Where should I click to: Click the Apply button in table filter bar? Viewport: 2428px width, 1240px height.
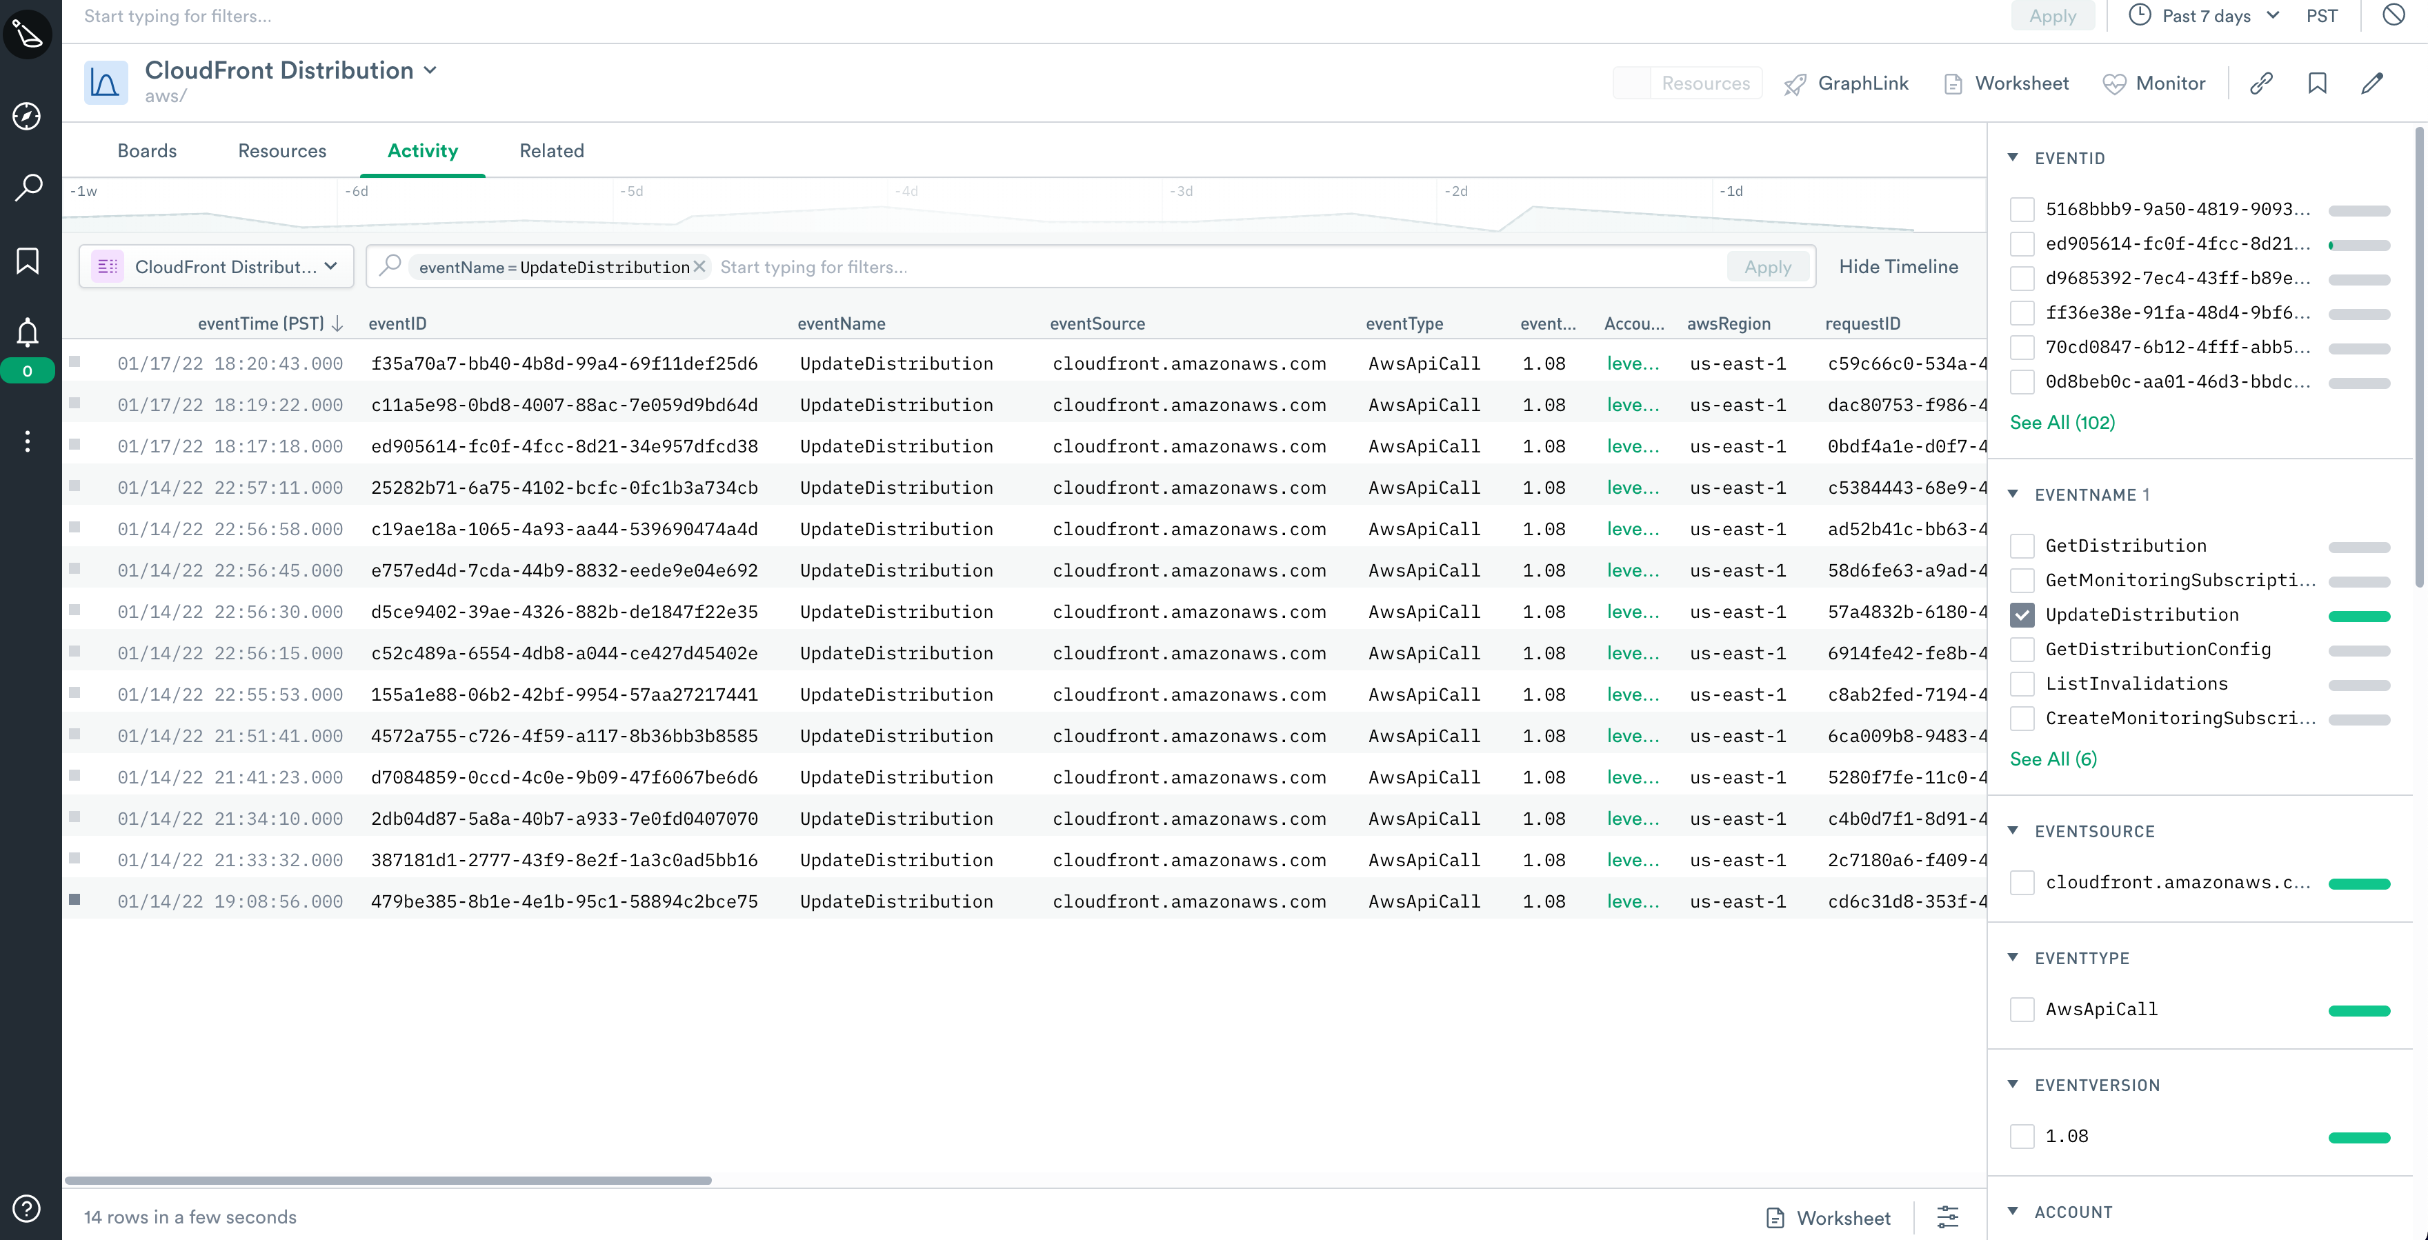pyautogui.click(x=1767, y=267)
